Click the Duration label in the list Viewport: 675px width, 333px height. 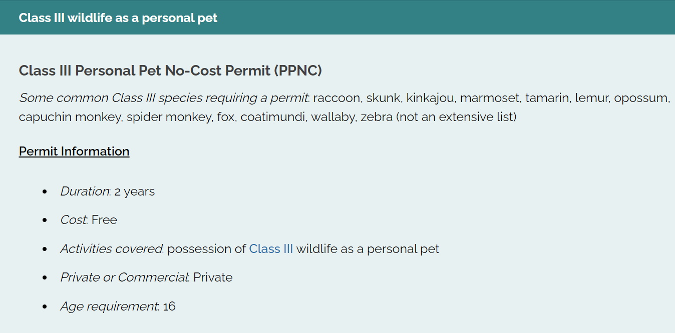85,191
